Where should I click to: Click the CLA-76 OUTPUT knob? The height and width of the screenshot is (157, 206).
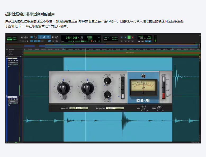[x=87, y=88]
